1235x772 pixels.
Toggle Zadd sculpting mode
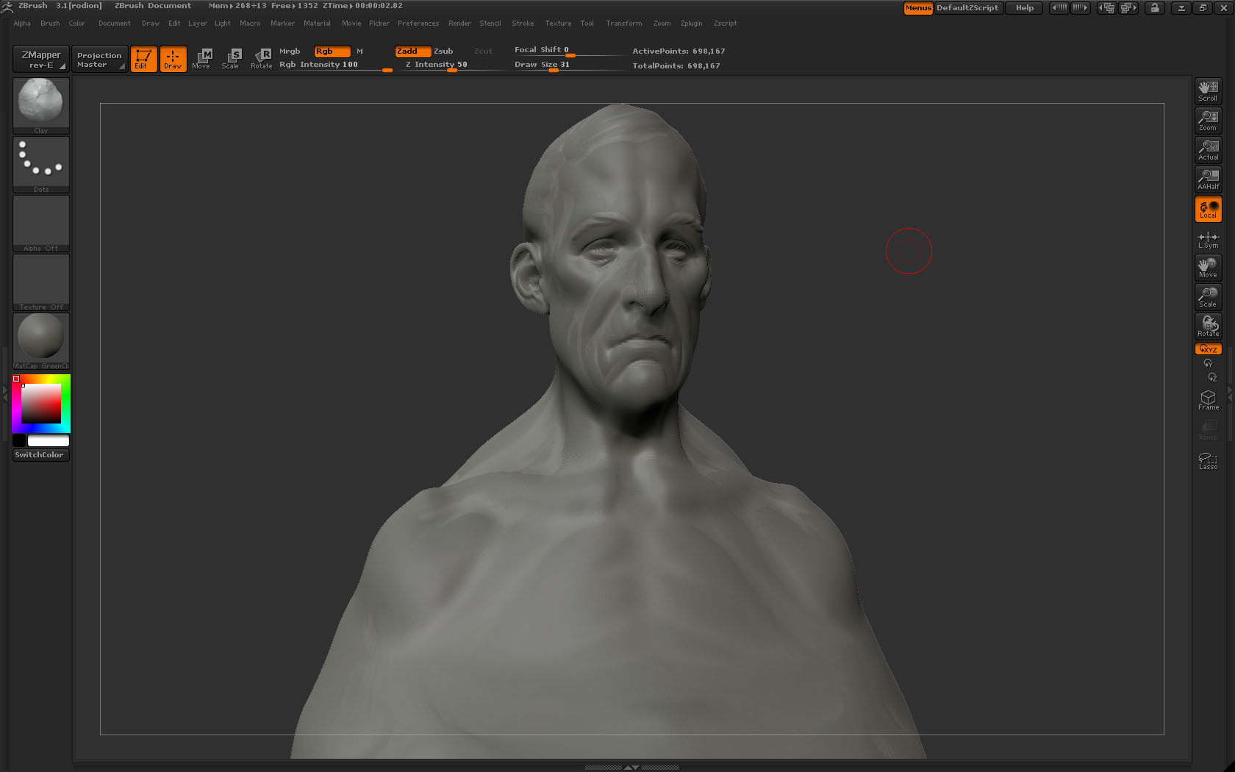[x=413, y=51]
